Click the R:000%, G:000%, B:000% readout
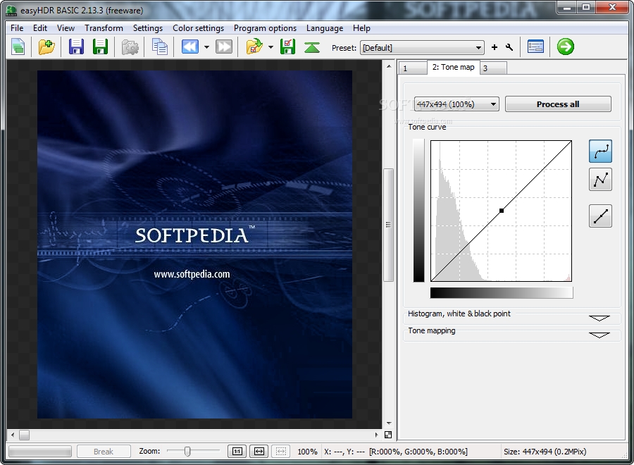 pos(418,451)
